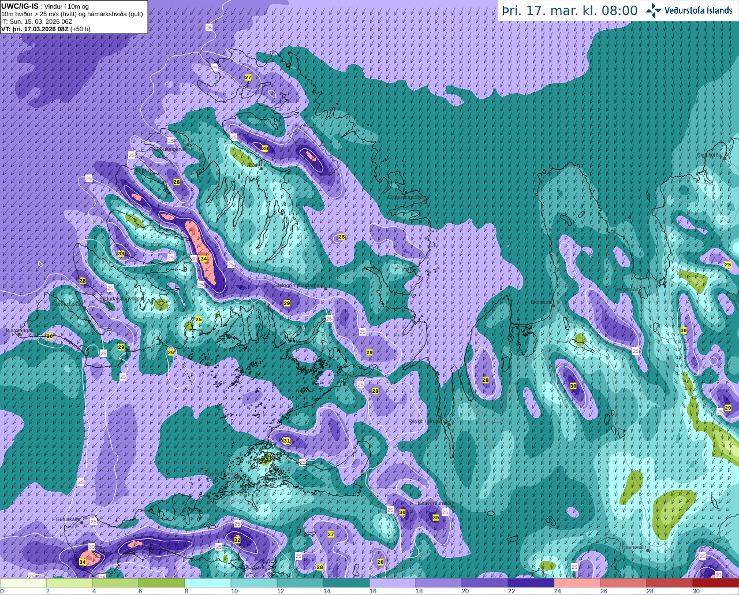739x595 pixels.
Task: Pick the olive green 6–8 m/s legend swatch
Action: pyautogui.click(x=162, y=583)
